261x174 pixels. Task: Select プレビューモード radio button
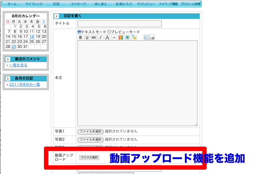click(109, 32)
